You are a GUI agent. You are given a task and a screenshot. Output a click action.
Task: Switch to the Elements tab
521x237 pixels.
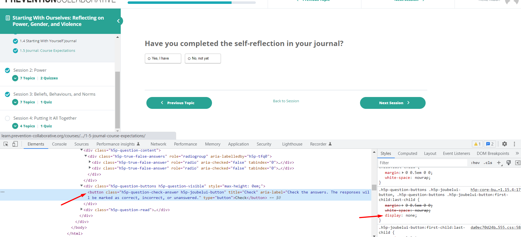tap(36, 144)
